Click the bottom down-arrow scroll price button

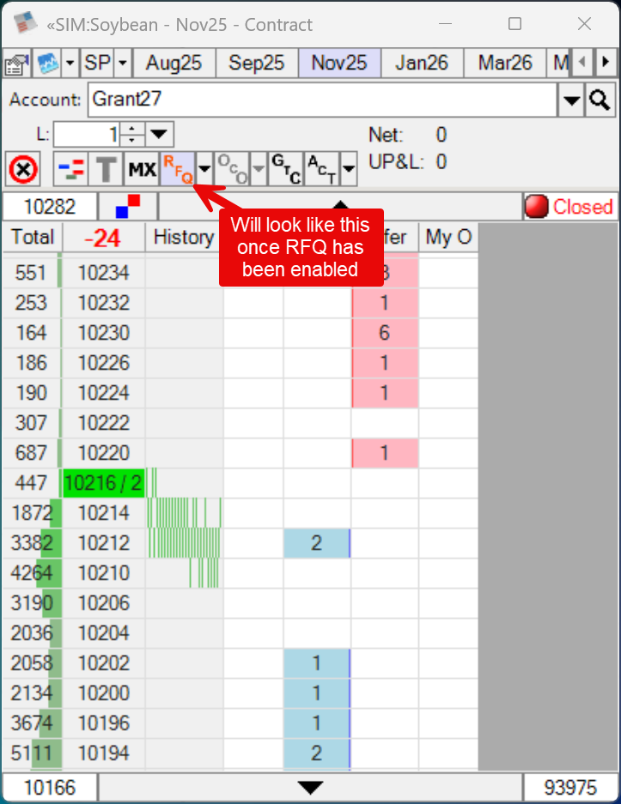pyautogui.click(x=310, y=788)
